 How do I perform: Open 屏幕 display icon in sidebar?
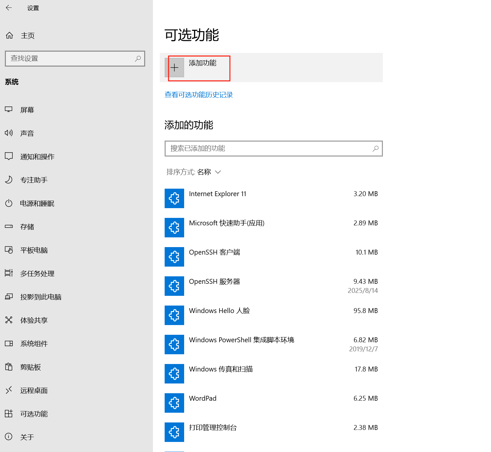(x=9, y=110)
